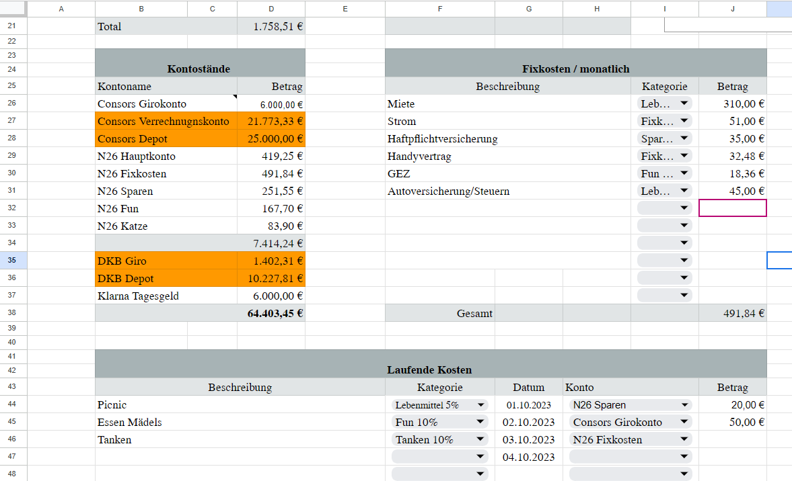
Task: Select row 44 header
Action: point(12,404)
